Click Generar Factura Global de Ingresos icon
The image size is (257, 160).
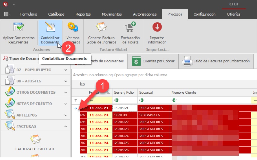tap(101, 27)
